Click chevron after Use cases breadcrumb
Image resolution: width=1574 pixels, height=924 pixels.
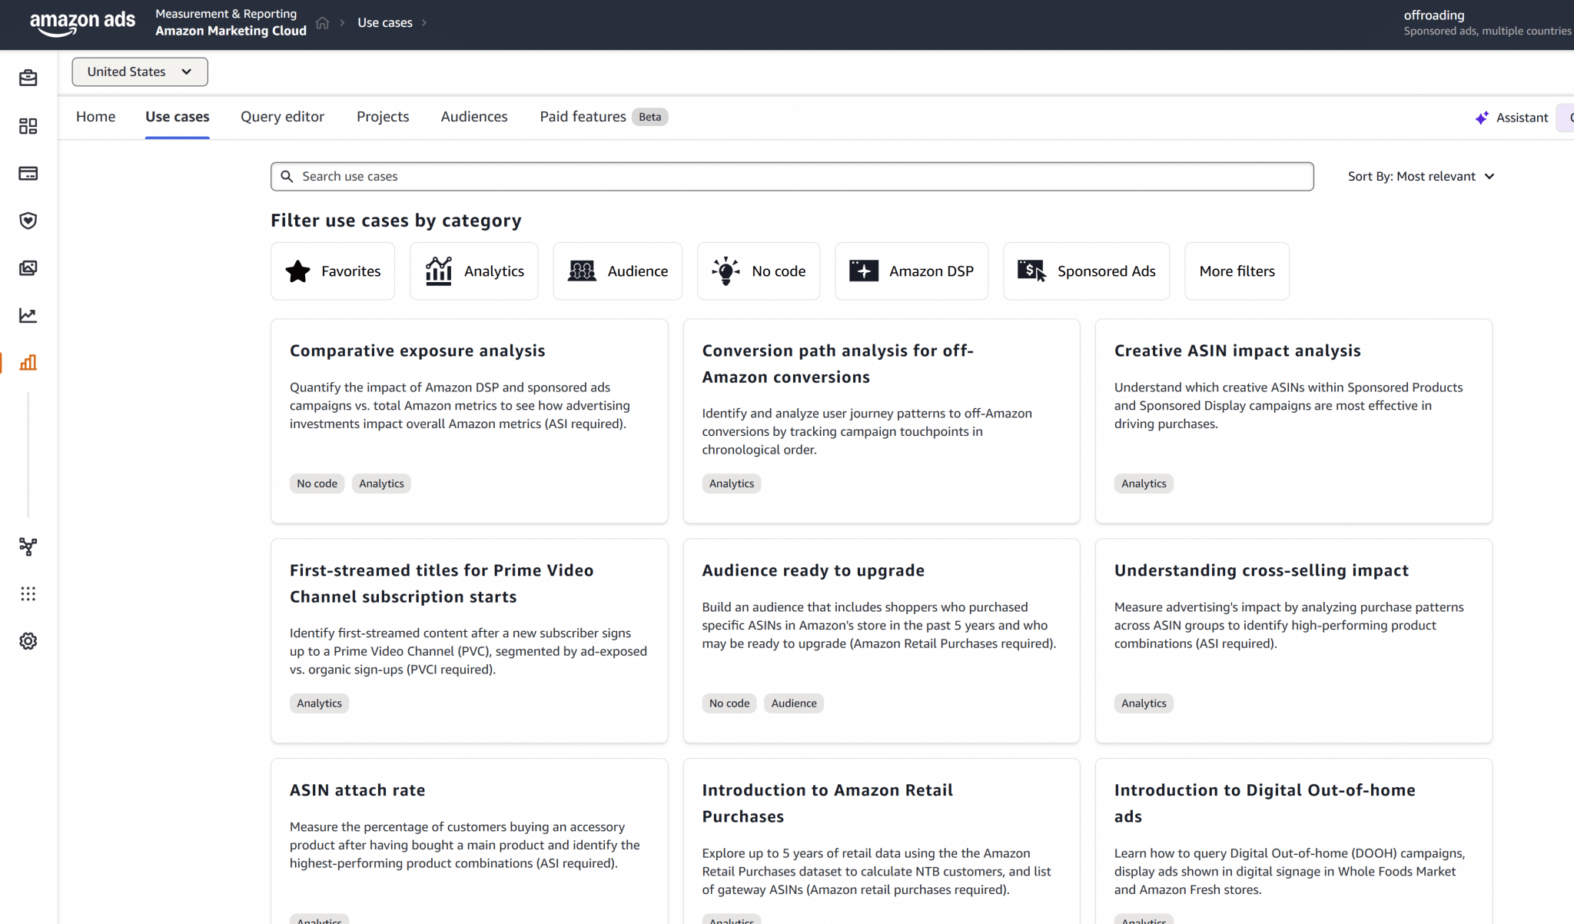coord(424,23)
